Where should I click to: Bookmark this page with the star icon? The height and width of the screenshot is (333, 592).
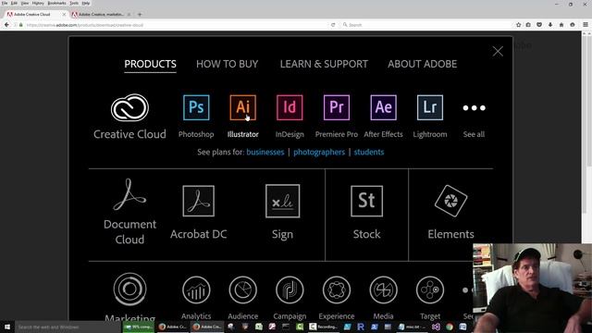518,25
